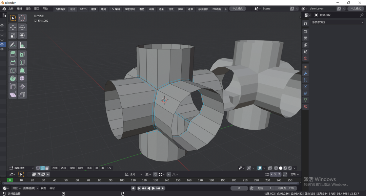
Task: Select the Loop Cut tool
Action: tap(22, 62)
